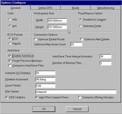Viewport: 122px width, 114px height.
Task: Click the Autopan percent display field
Action: pos(45,73)
